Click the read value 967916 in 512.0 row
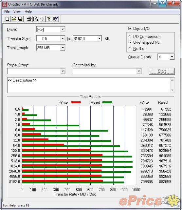The width and height of the screenshot is (182, 210). [x=165, y=161]
